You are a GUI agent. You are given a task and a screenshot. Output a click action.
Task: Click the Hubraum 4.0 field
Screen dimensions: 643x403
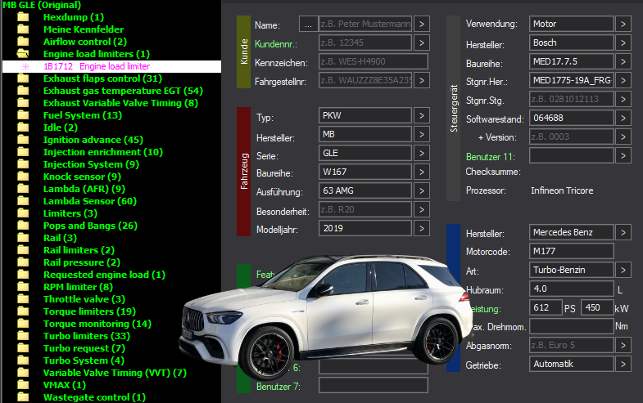571,289
